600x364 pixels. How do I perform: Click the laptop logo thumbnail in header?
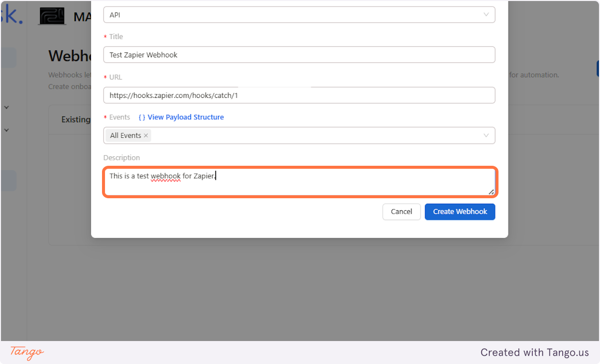52,16
